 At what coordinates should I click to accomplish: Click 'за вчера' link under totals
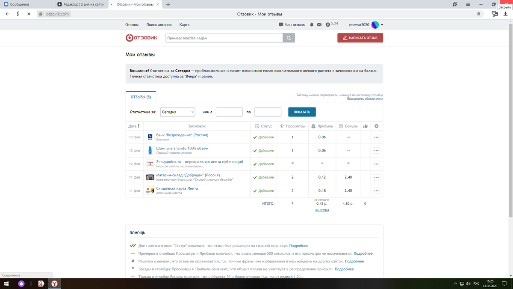pos(322,210)
